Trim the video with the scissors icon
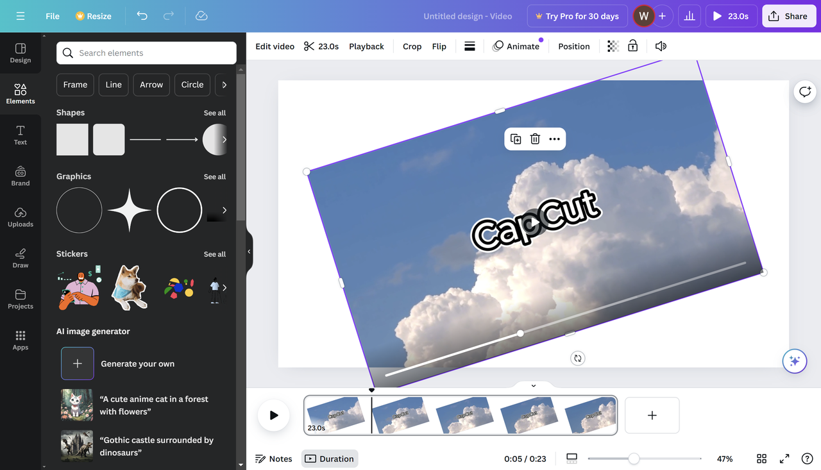 310,46
